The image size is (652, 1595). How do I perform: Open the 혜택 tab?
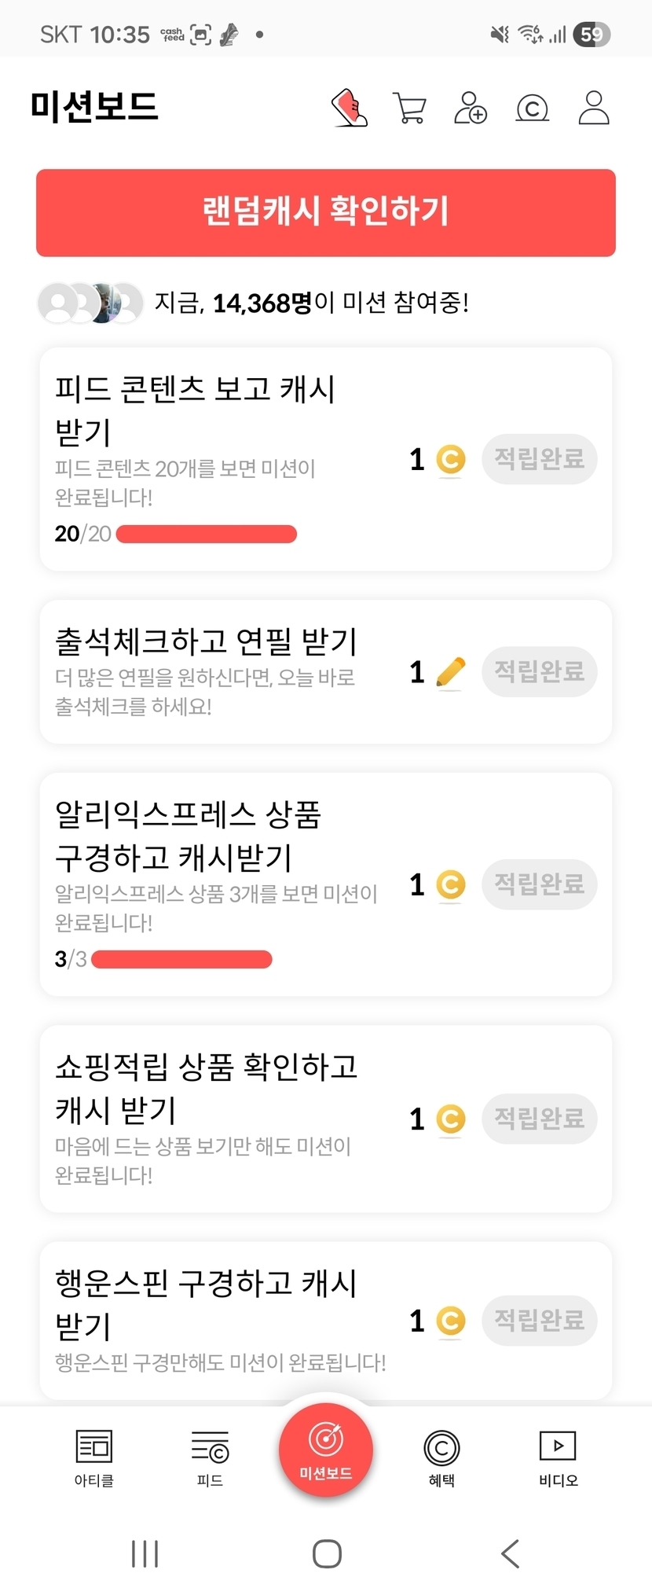[441, 1457]
